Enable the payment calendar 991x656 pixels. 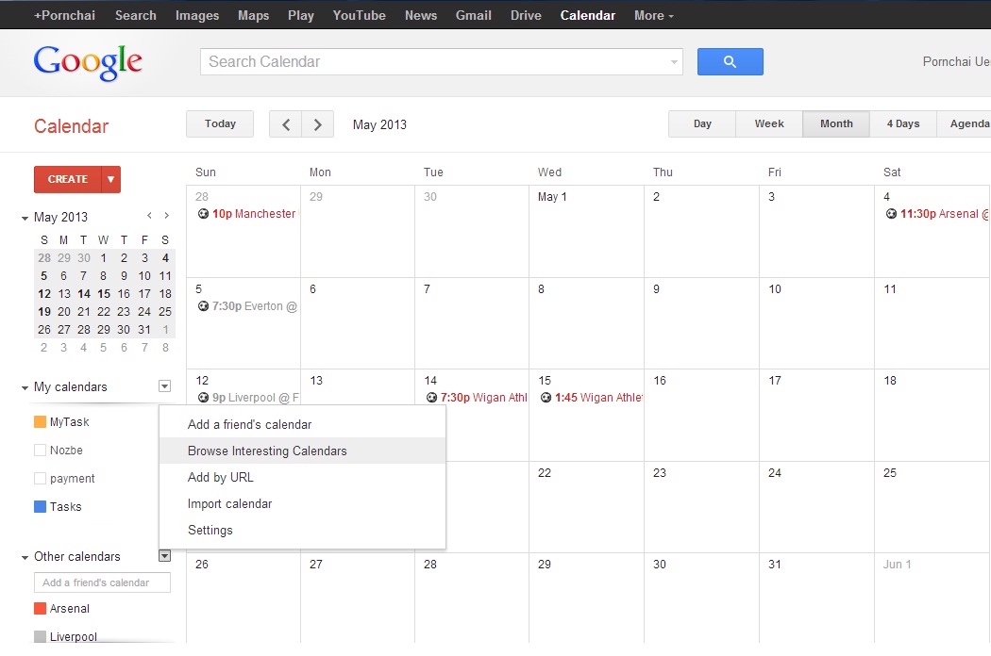(x=40, y=479)
